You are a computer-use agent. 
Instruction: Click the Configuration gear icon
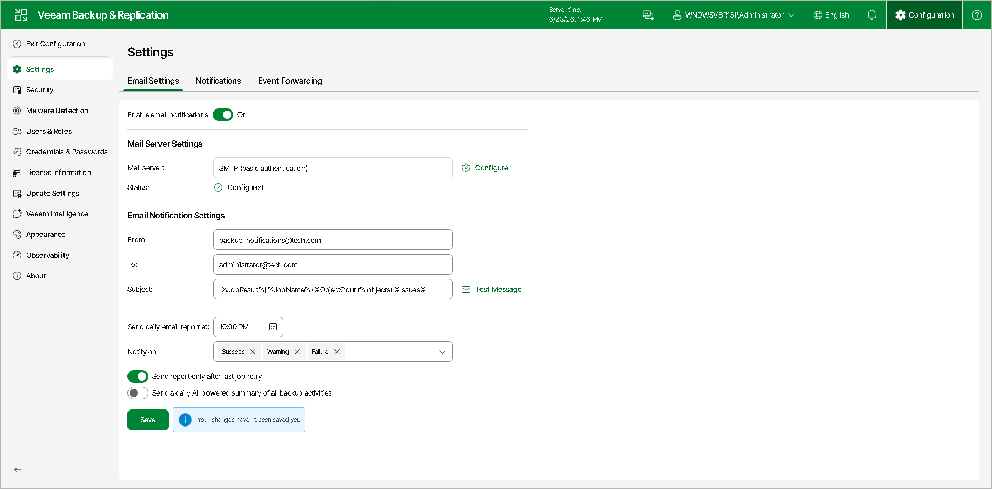point(901,15)
